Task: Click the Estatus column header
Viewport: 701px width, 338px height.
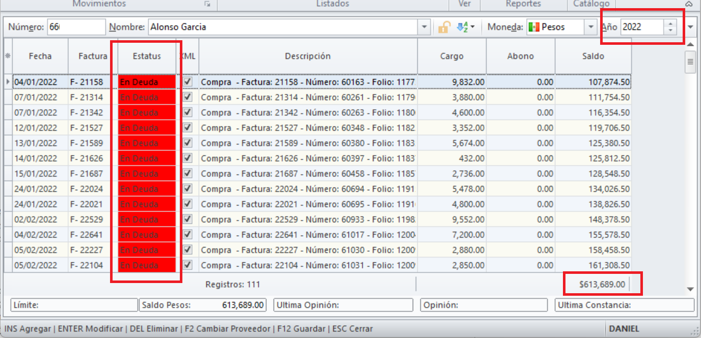Action: [147, 57]
